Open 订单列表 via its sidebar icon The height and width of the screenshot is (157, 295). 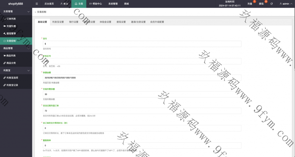click(x=4, y=19)
